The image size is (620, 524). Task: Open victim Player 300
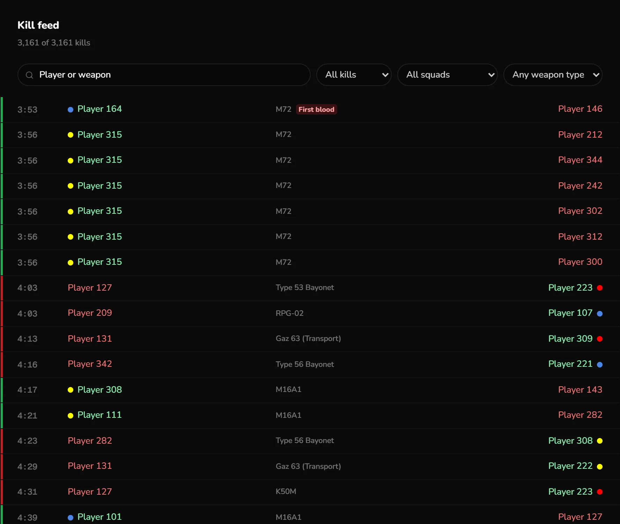point(580,262)
